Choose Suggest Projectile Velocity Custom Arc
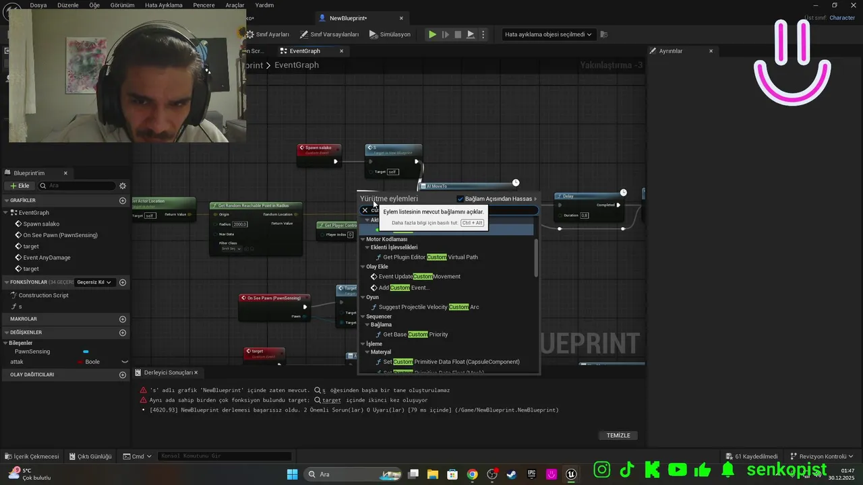This screenshot has height=485, width=863. (x=429, y=307)
